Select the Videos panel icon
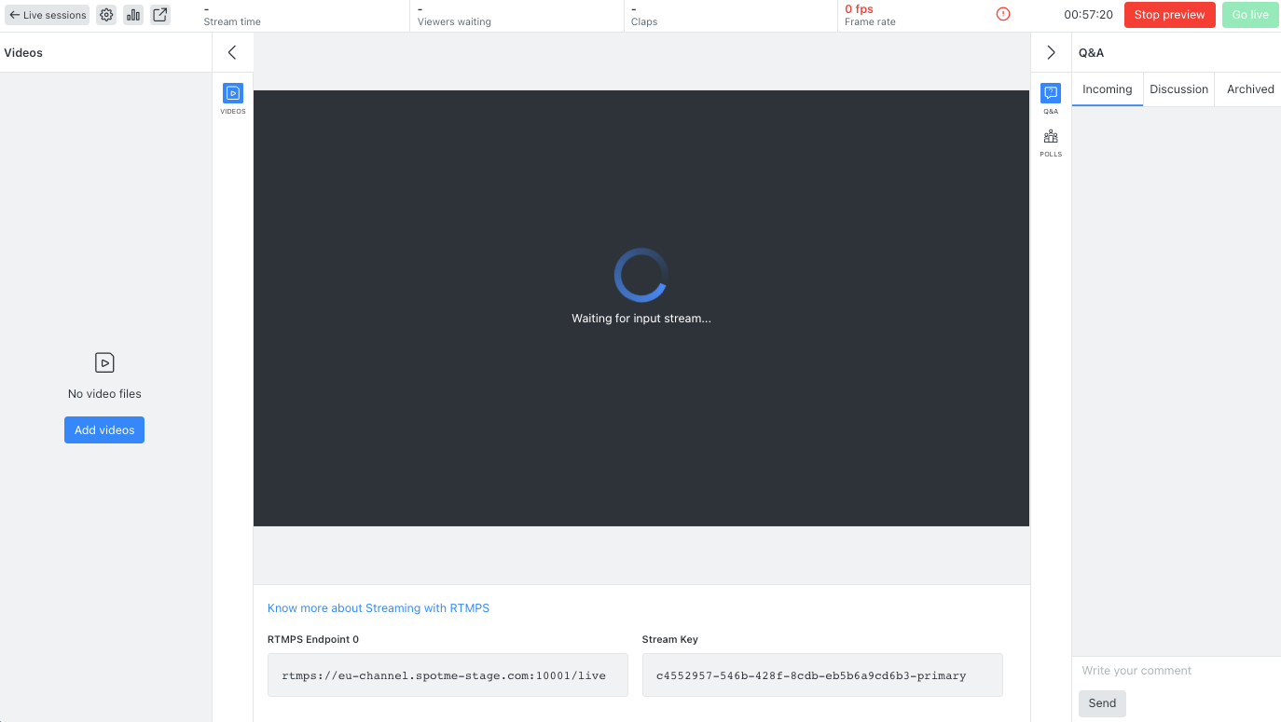The image size is (1281, 722). click(232, 94)
